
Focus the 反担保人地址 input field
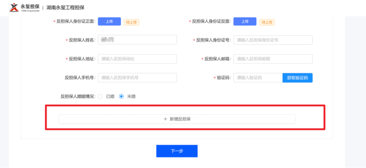point(137,59)
